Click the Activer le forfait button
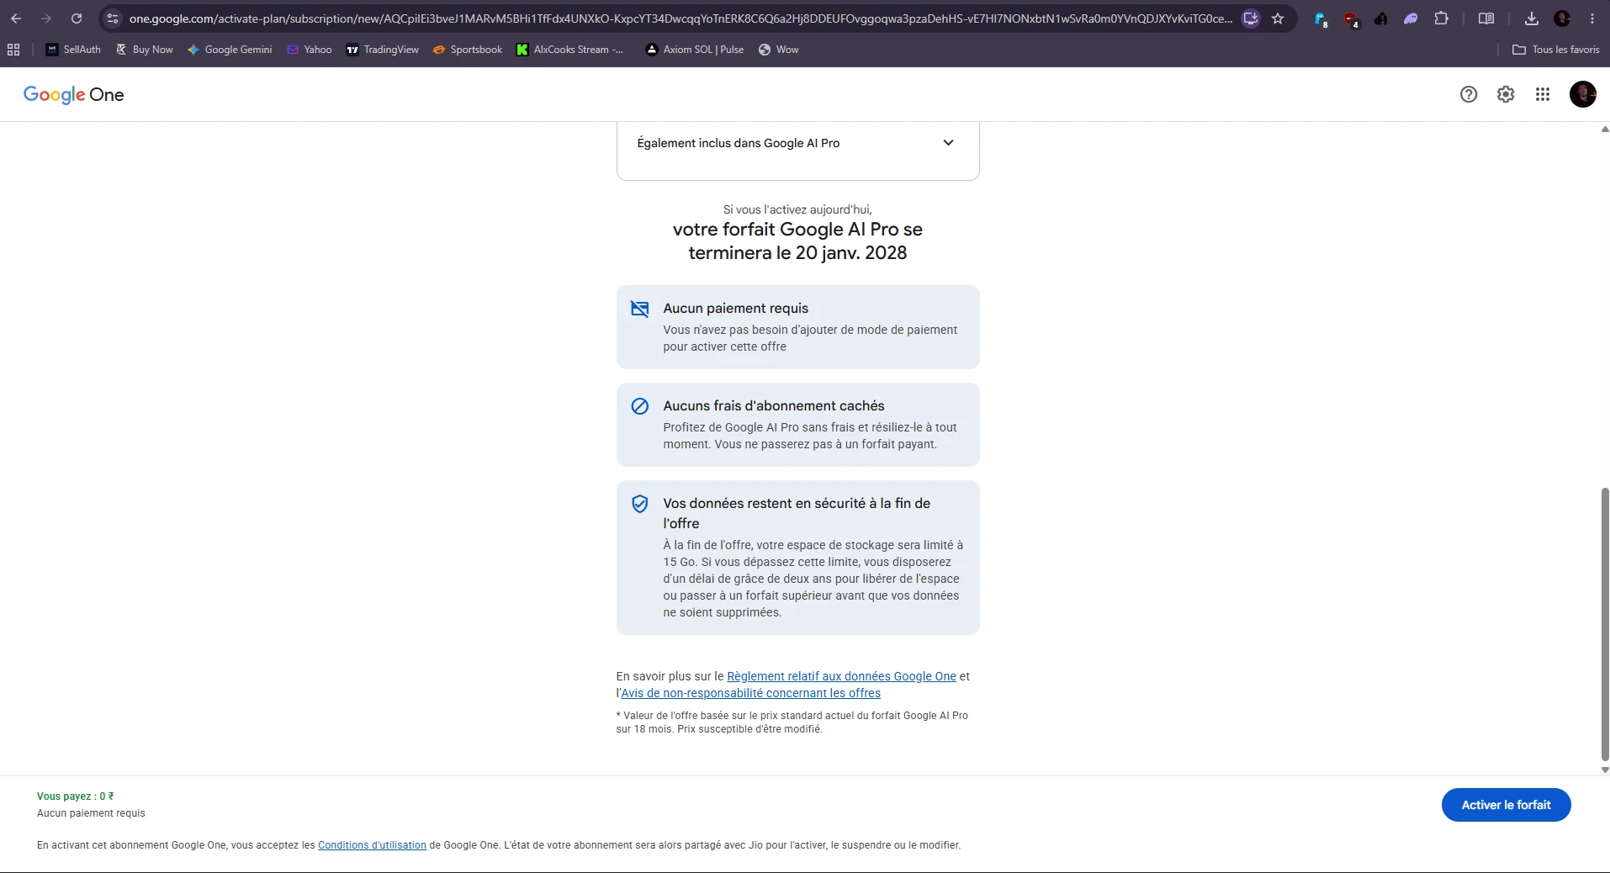 tap(1506, 805)
